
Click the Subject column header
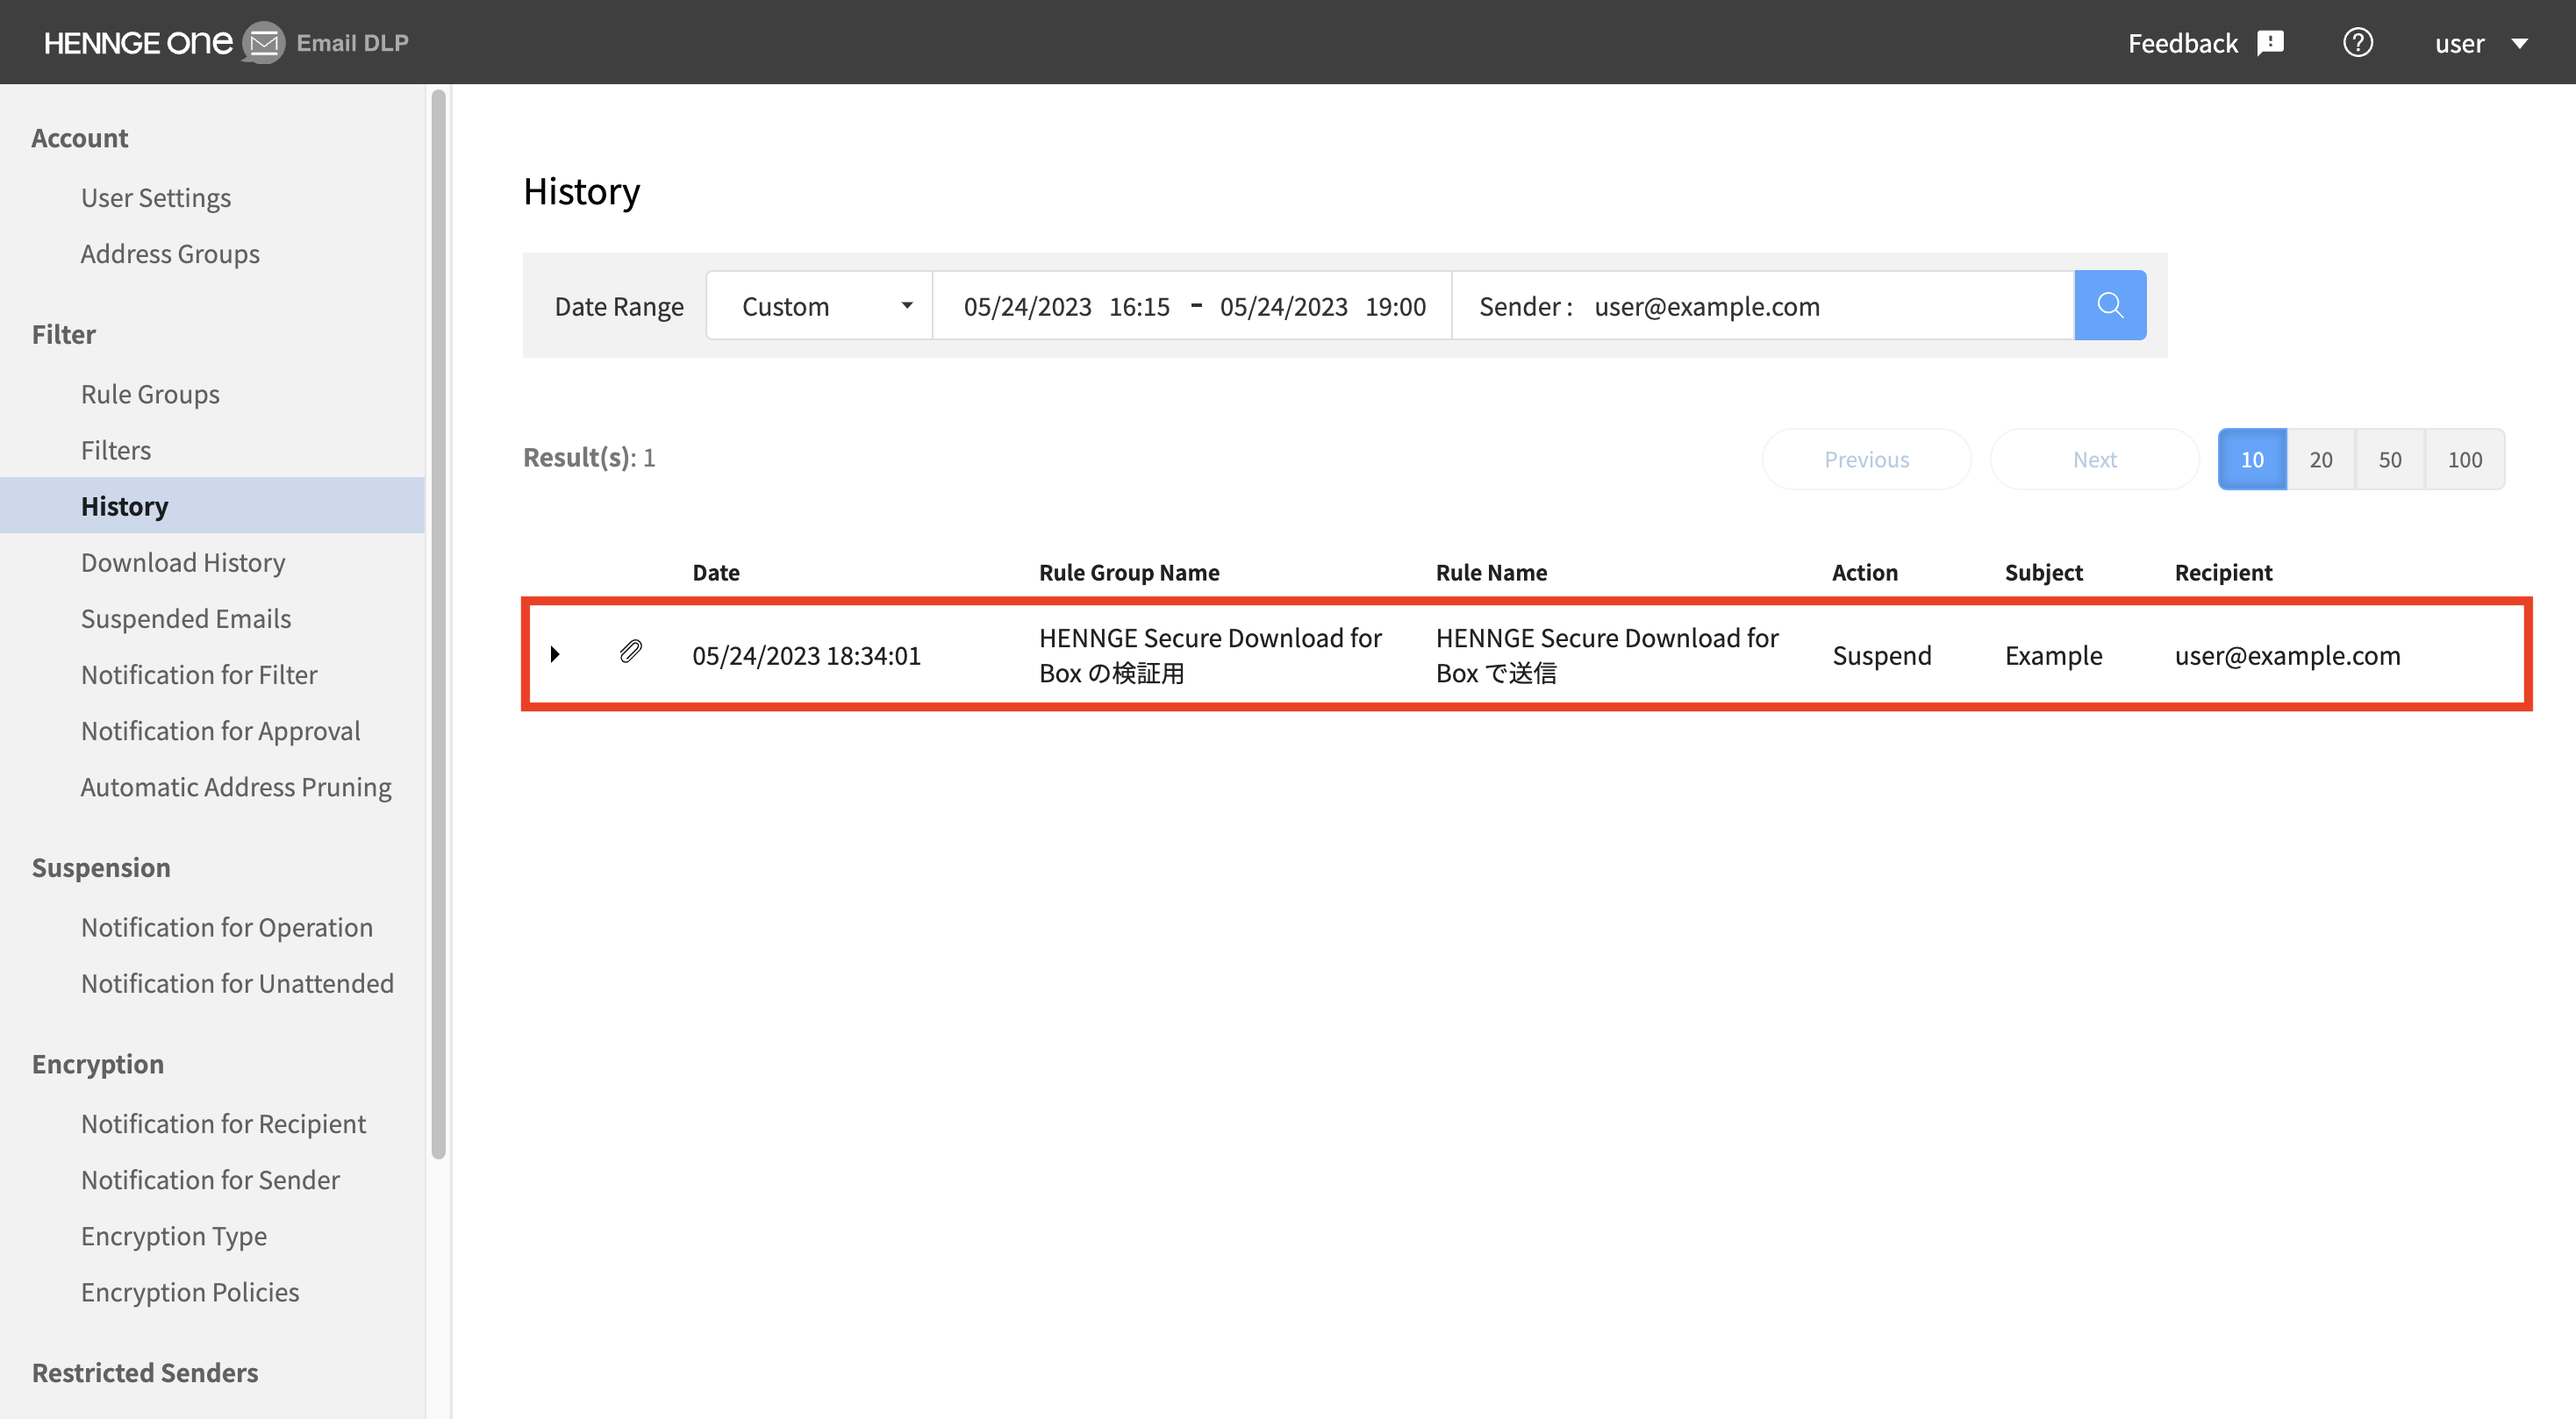click(x=2043, y=572)
